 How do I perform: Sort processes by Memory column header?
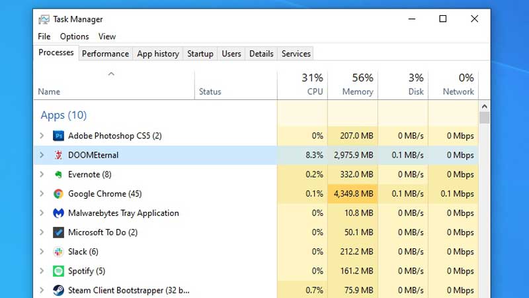coord(352,85)
